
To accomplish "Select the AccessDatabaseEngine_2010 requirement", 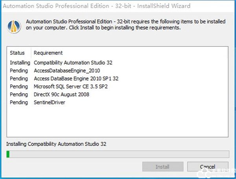I will (67, 70).
